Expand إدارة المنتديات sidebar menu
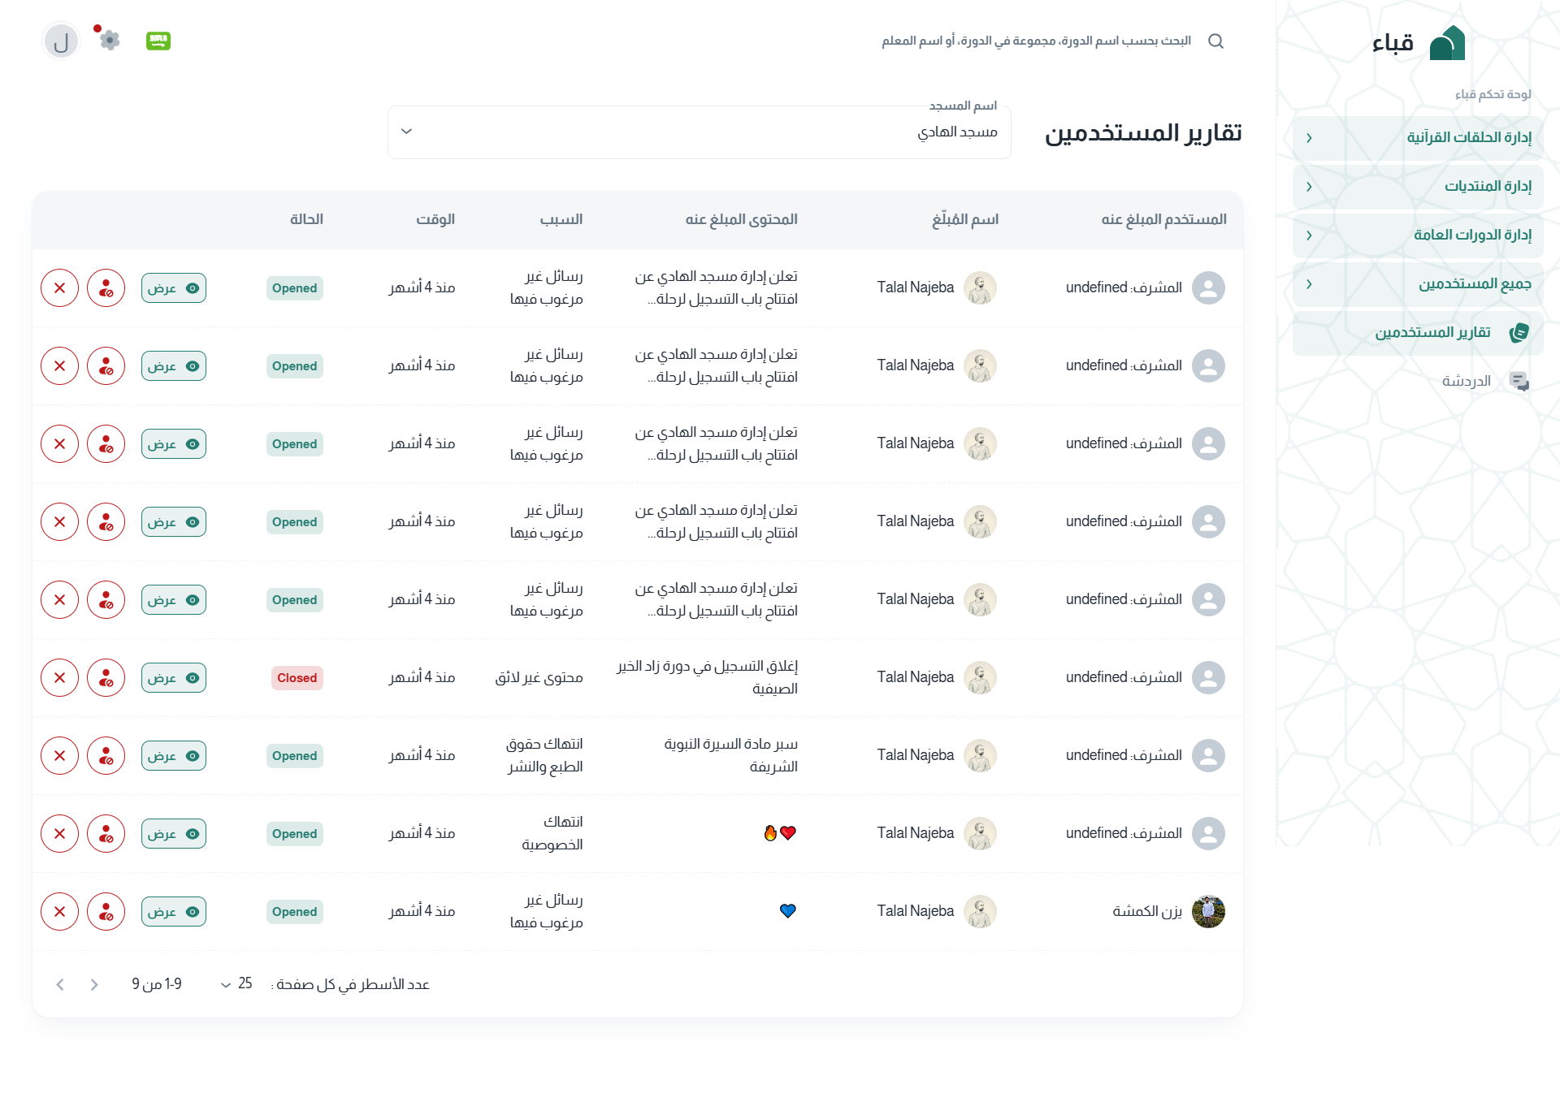This screenshot has height=1106, width=1560. pyautogui.click(x=1418, y=187)
